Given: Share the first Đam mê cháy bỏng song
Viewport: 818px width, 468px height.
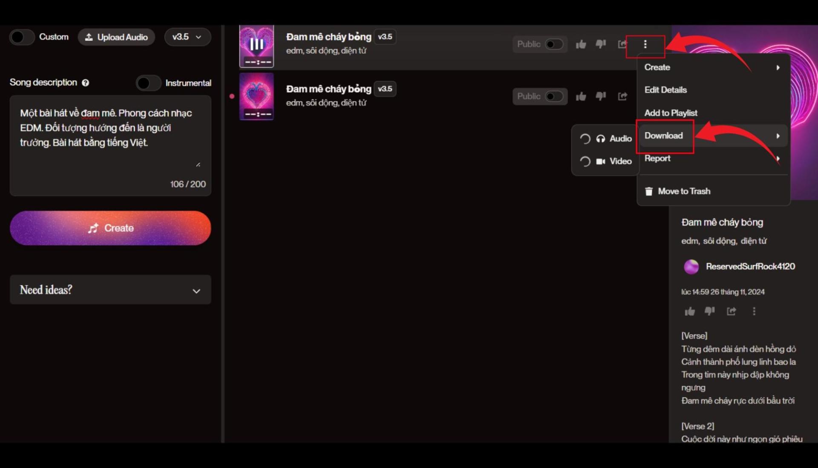Looking at the screenshot, I should (622, 44).
